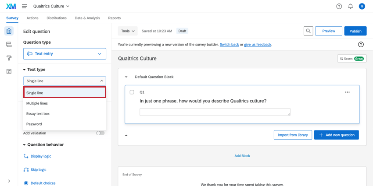Viewport: 373px width, 186px height.
Task: Switch to the Survey tab
Action: [x=12, y=18]
